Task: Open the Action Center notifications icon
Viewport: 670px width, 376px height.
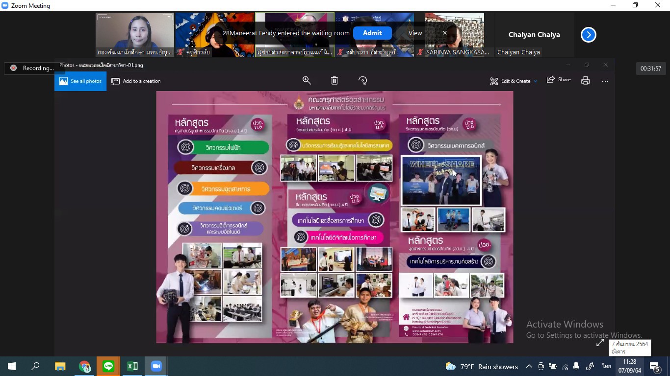Action: coord(654,367)
